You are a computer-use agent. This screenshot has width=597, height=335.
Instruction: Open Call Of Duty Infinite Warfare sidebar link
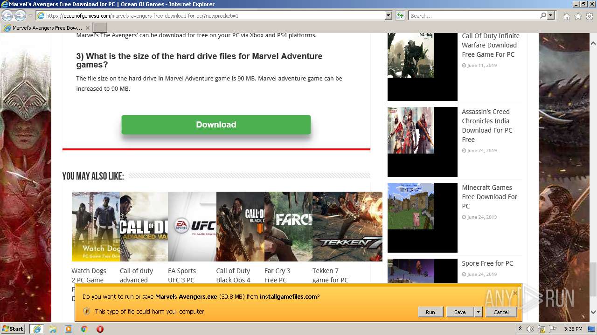(491, 45)
